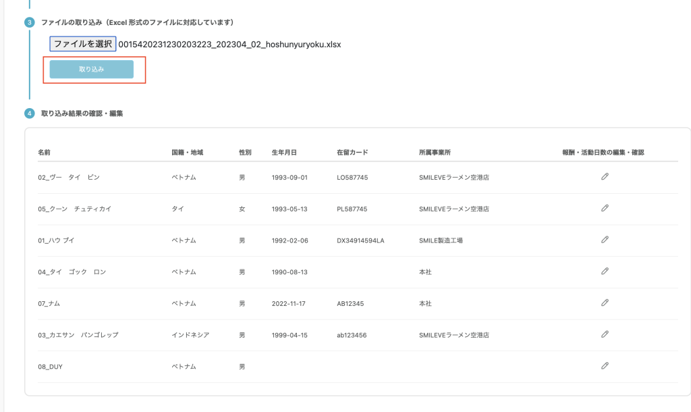Click birthdate 1993-09-01

pyautogui.click(x=289, y=178)
